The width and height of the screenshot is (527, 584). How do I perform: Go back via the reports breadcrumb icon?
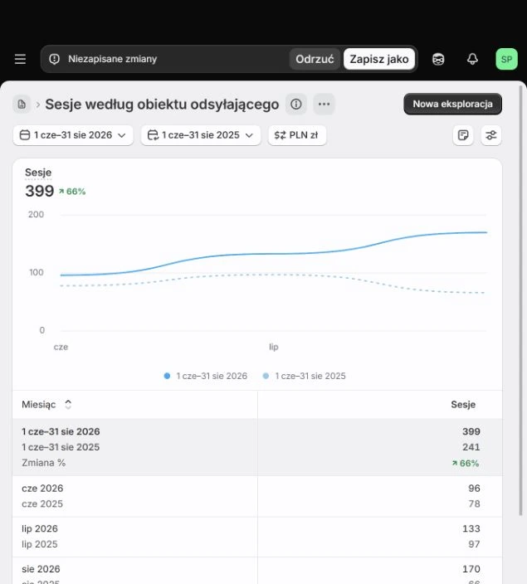(x=22, y=104)
